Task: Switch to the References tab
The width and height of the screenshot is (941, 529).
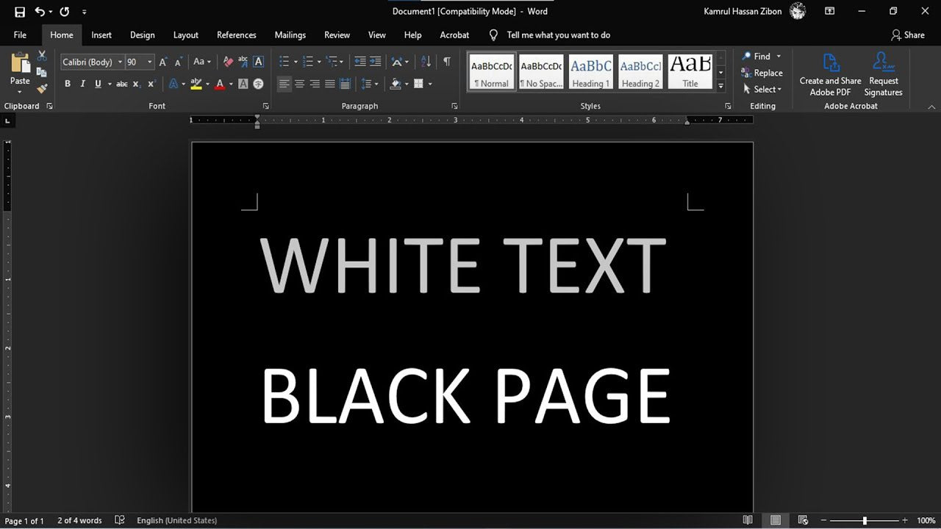Action: coord(236,35)
